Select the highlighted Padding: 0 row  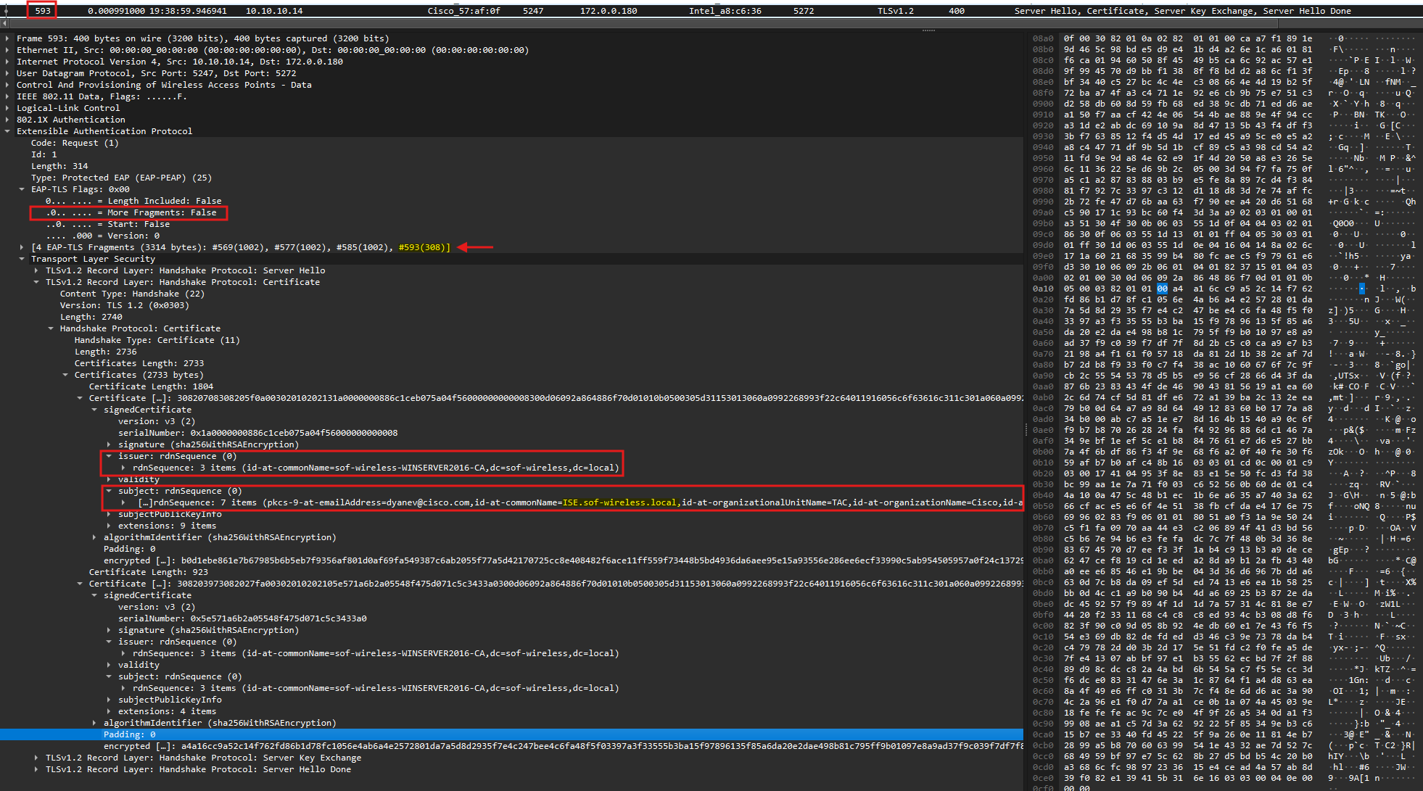coord(129,734)
